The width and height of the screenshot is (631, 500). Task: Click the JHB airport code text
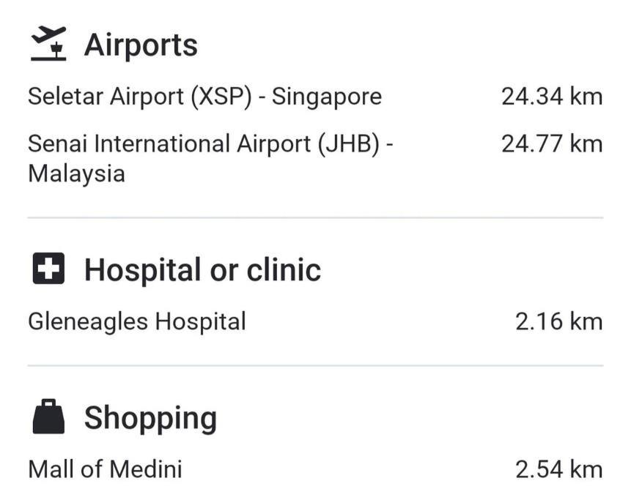349,144
